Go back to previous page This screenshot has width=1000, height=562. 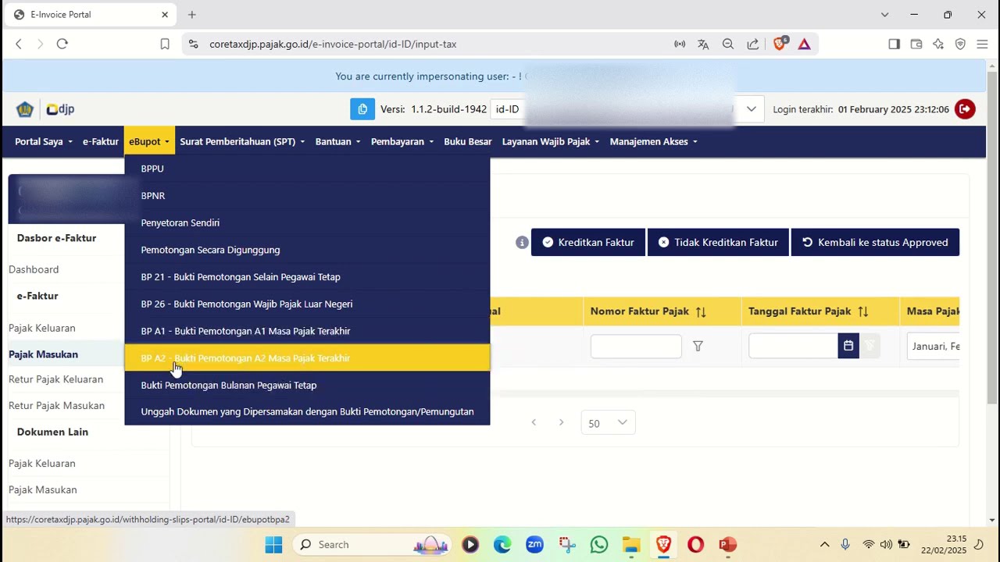pyautogui.click(x=19, y=44)
